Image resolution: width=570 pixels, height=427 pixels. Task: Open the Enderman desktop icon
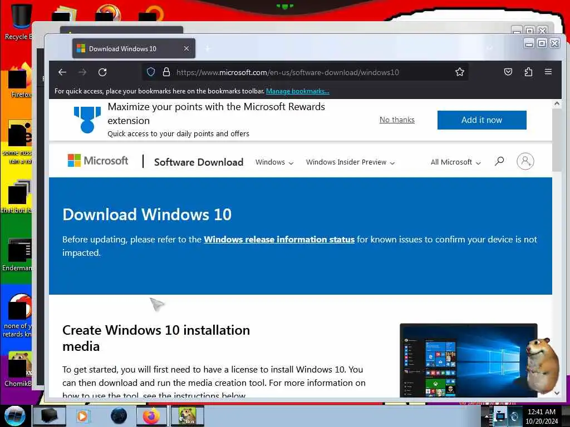click(17, 255)
